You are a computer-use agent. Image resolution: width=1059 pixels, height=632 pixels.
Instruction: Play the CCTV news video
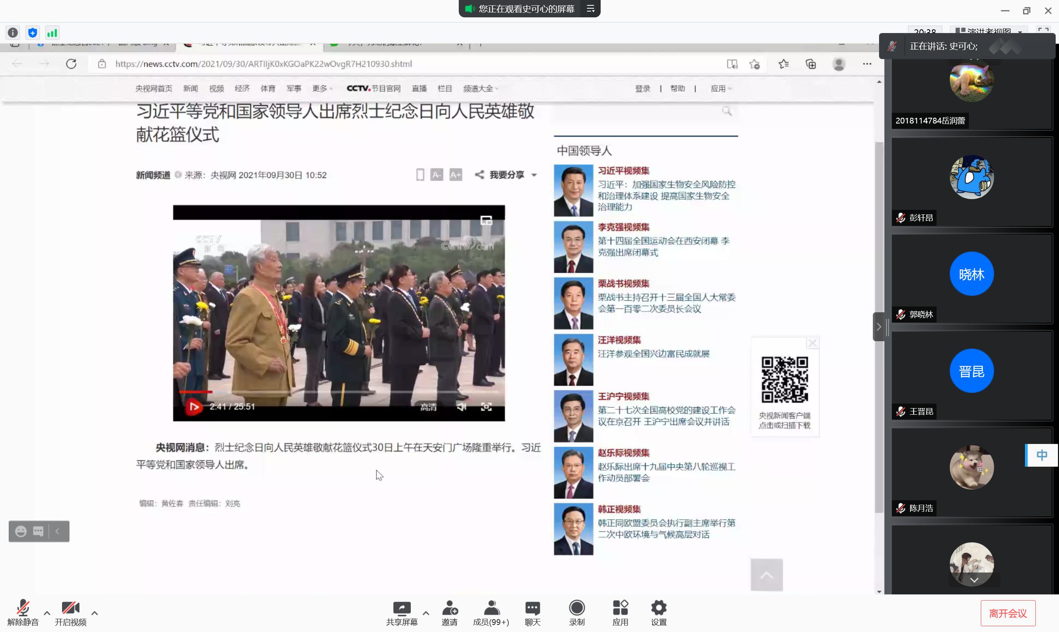[x=194, y=407]
